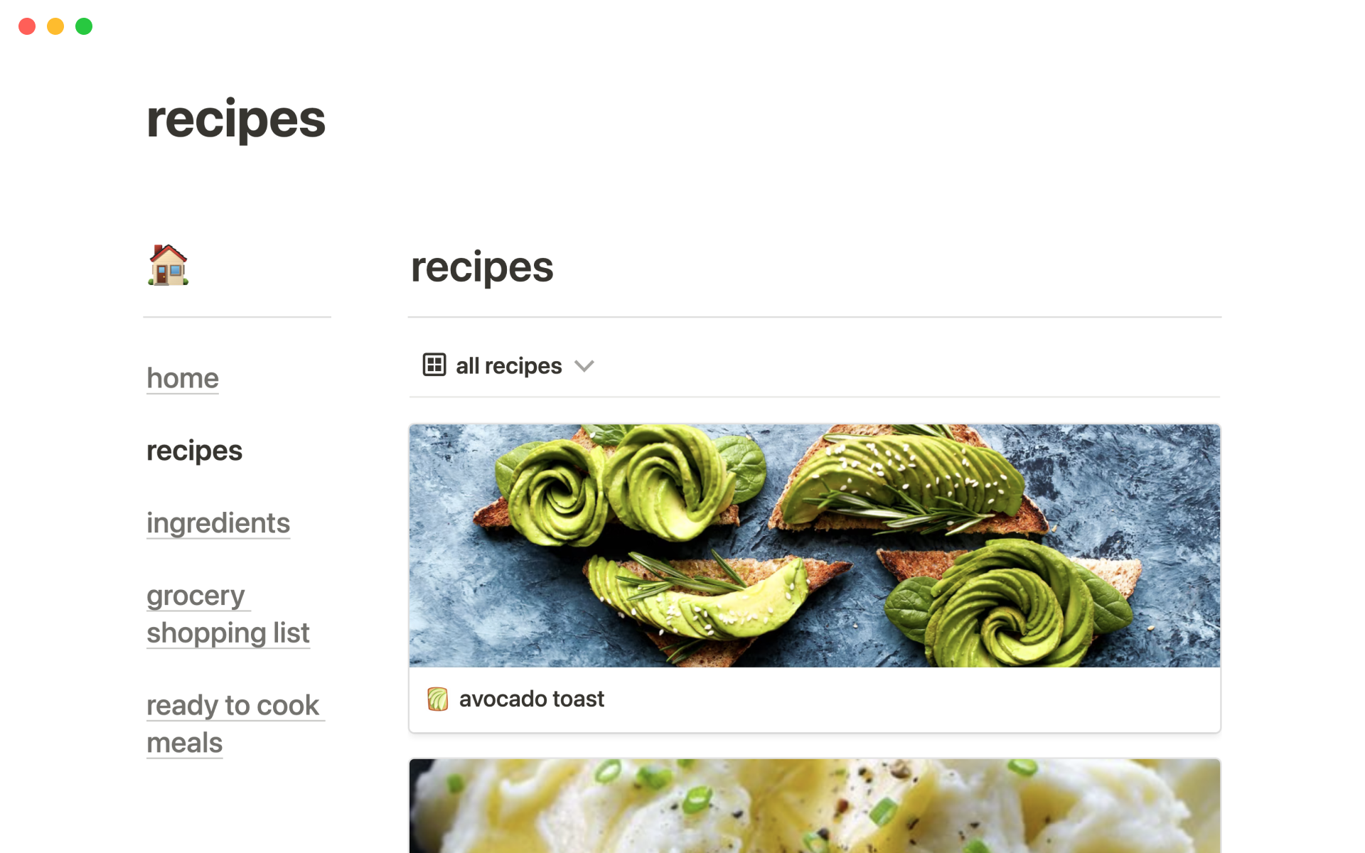The image size is (1365, 853).
Task: Navigate to ready to cook meals
Action: (x=233, y=724)
